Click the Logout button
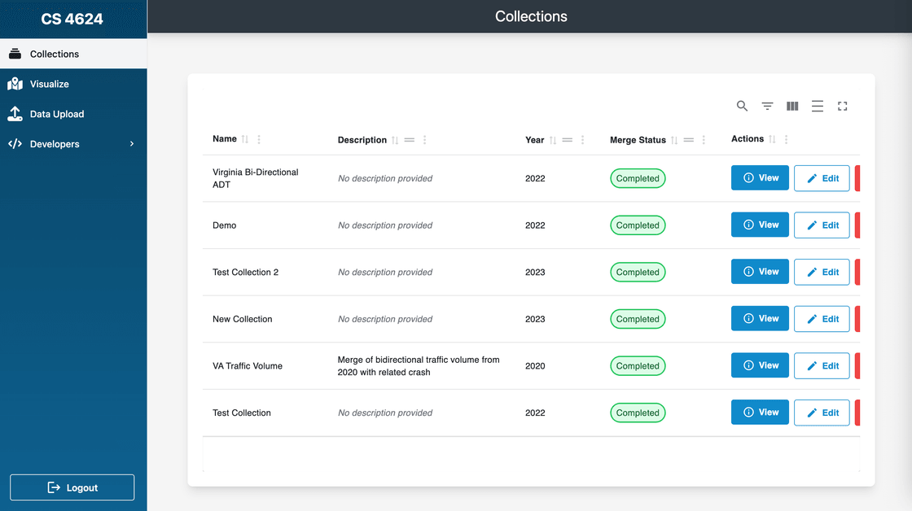The width and height of the screenshot is (912, 511). pyautogui.click(x=72, y=487)
